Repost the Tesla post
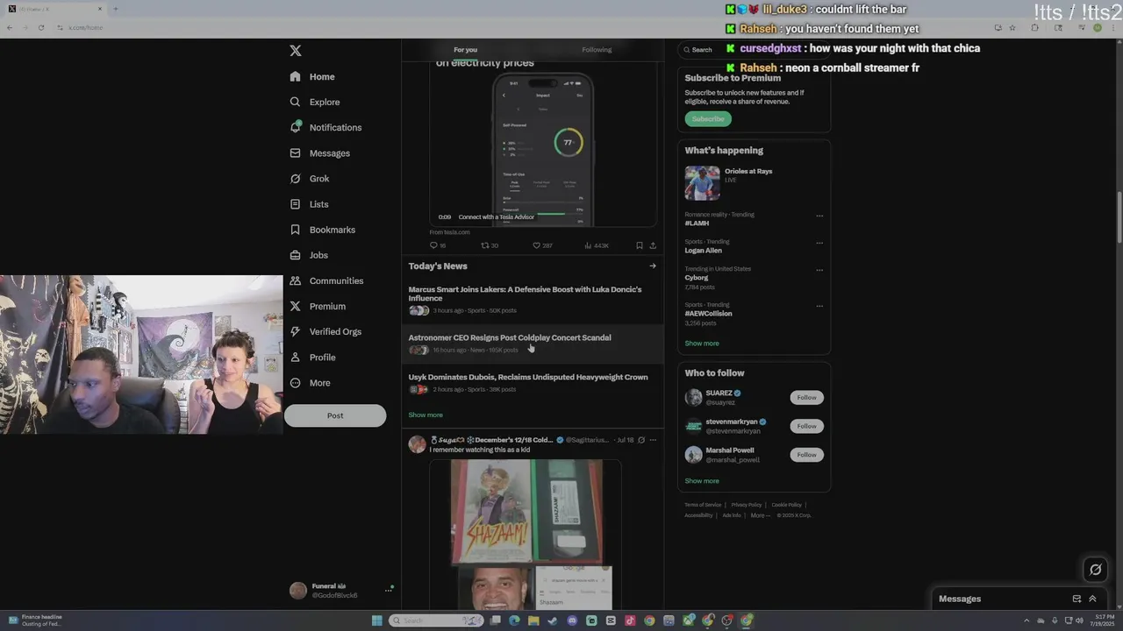1123x631 pixels. pos(490,245)
